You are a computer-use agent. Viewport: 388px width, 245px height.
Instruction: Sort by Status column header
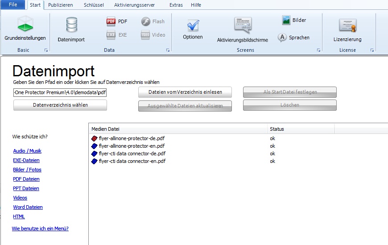pyautogui.click(x=301, y=129)
